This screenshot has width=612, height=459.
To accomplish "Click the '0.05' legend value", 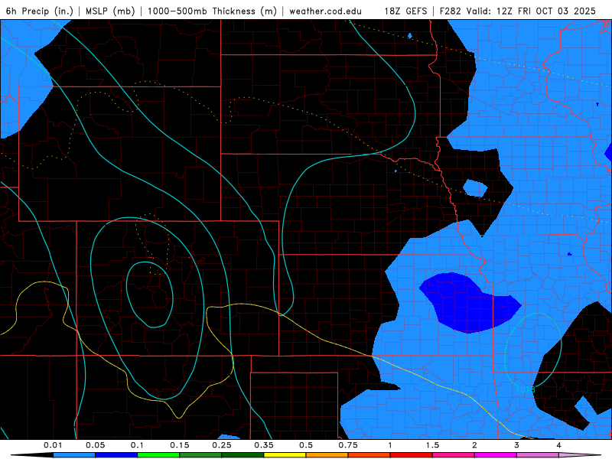I will [x=95, y=445].
